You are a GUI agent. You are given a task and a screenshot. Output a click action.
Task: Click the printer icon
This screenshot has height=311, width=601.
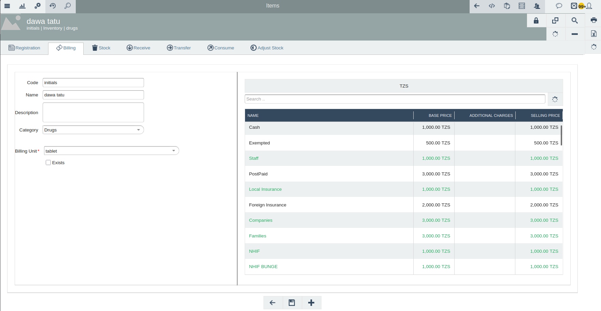(x=594, y=20)
